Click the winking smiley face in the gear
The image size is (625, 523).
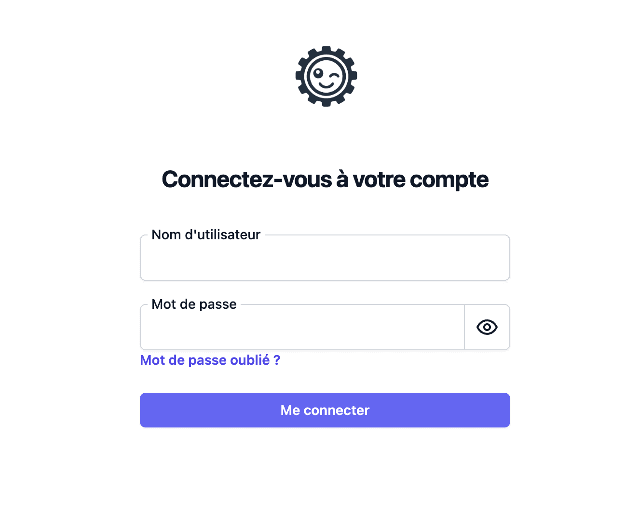click(x=326, y=77)
